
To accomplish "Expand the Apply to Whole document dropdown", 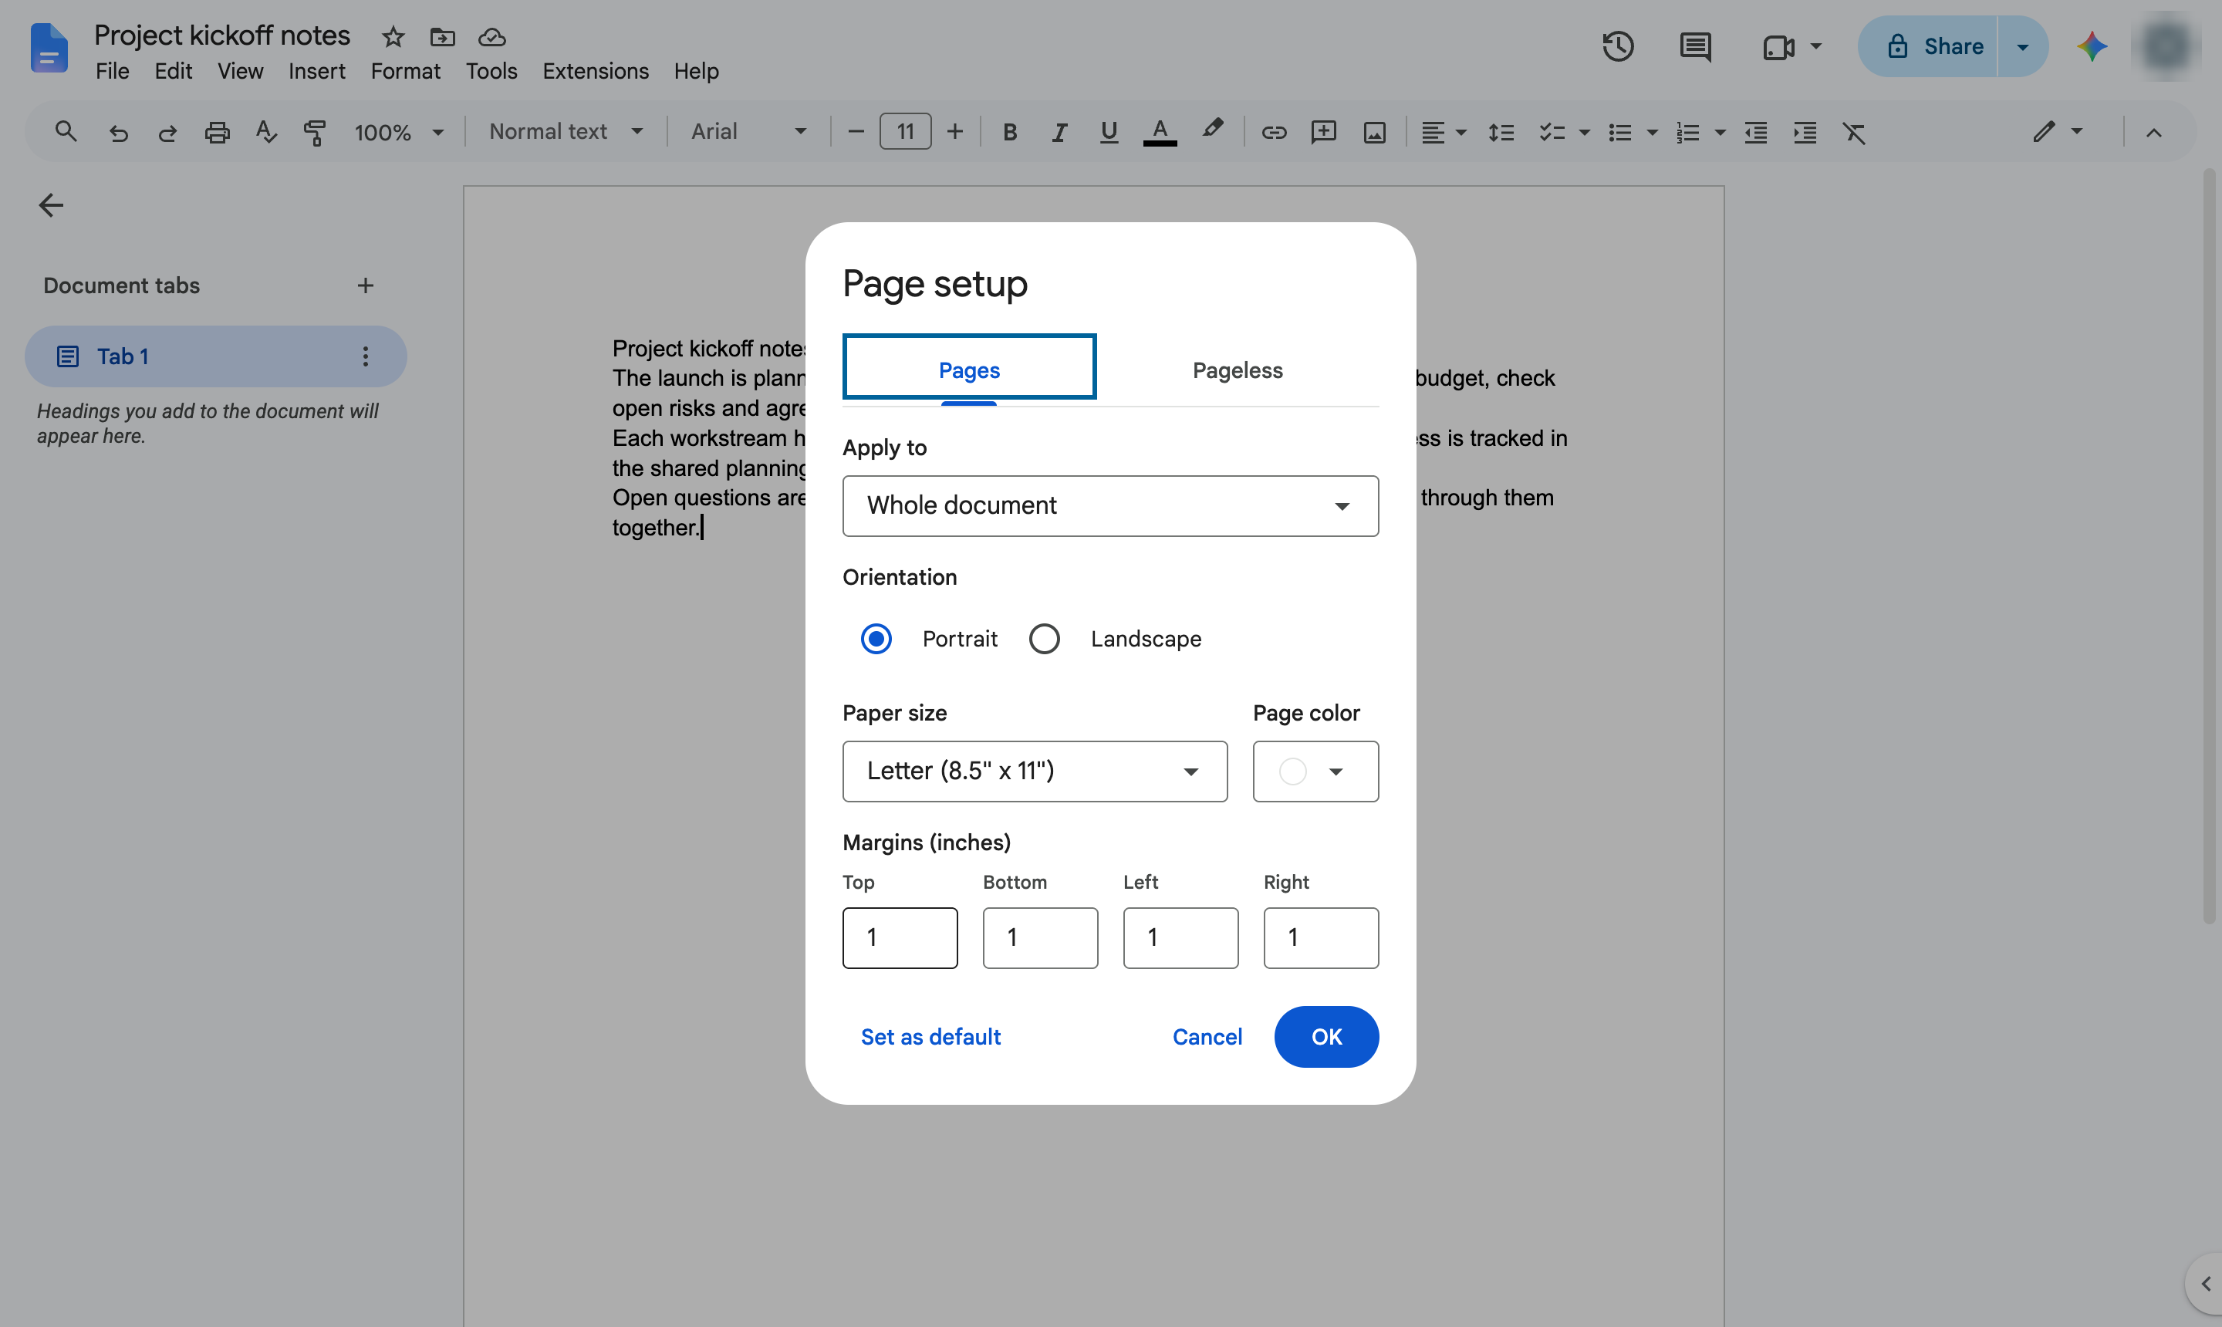I will click(1109, 506).
